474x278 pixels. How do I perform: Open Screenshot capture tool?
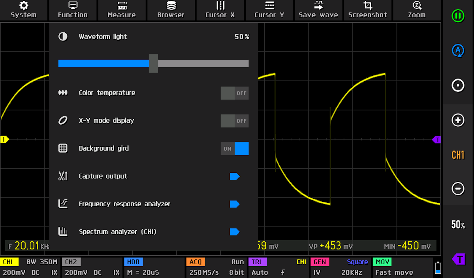pos(368,10)
